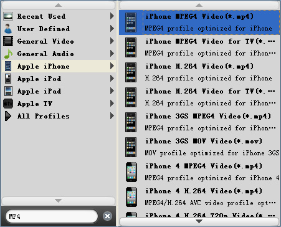Screen dimensions: 281x227
Task: Click the profile search field containing MP4
Action: (x=52, y=216)
